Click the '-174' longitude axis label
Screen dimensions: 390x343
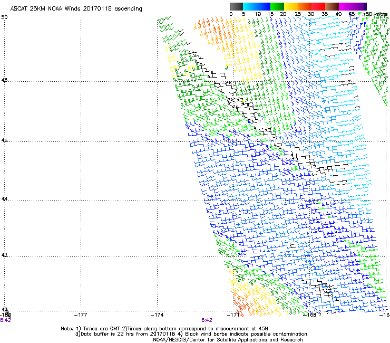[157, 315]
